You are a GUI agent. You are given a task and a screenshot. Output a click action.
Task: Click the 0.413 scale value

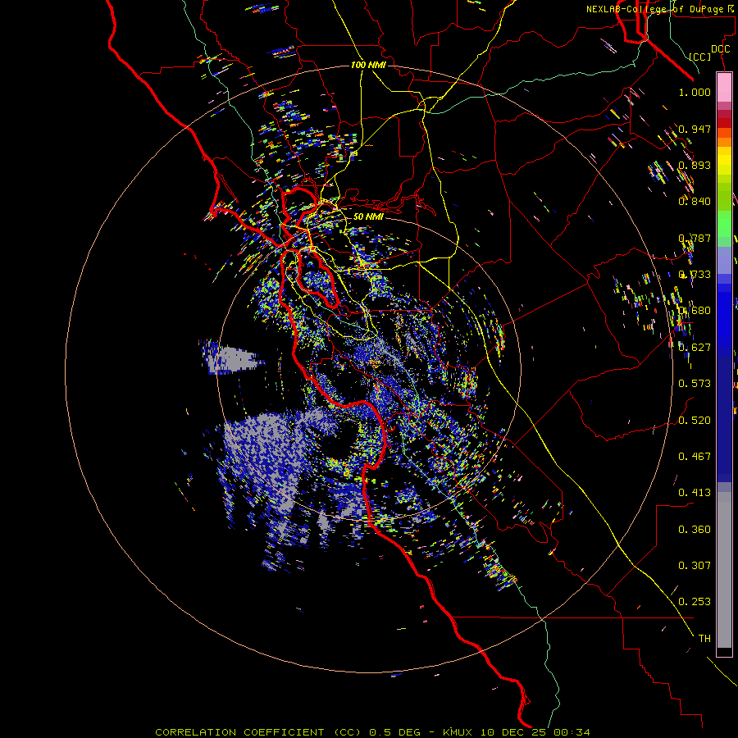tap(695, 493)
